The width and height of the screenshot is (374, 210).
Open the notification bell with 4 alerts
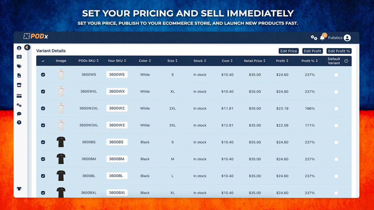click(322, 38)
